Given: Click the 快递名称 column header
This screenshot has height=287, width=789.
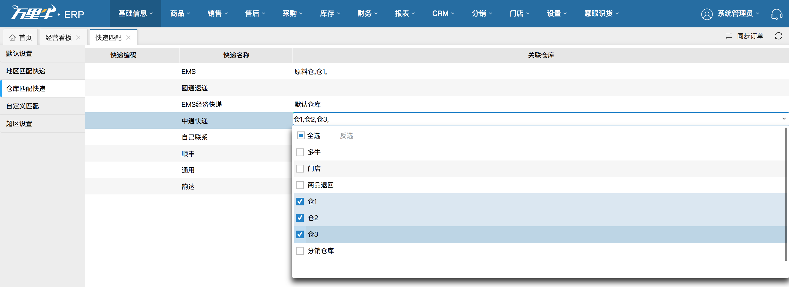Looking at the screenshot, I should tap(236, 55).
